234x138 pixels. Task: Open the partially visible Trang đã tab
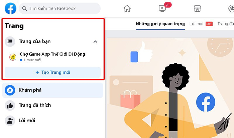click(x=226, y=24)
